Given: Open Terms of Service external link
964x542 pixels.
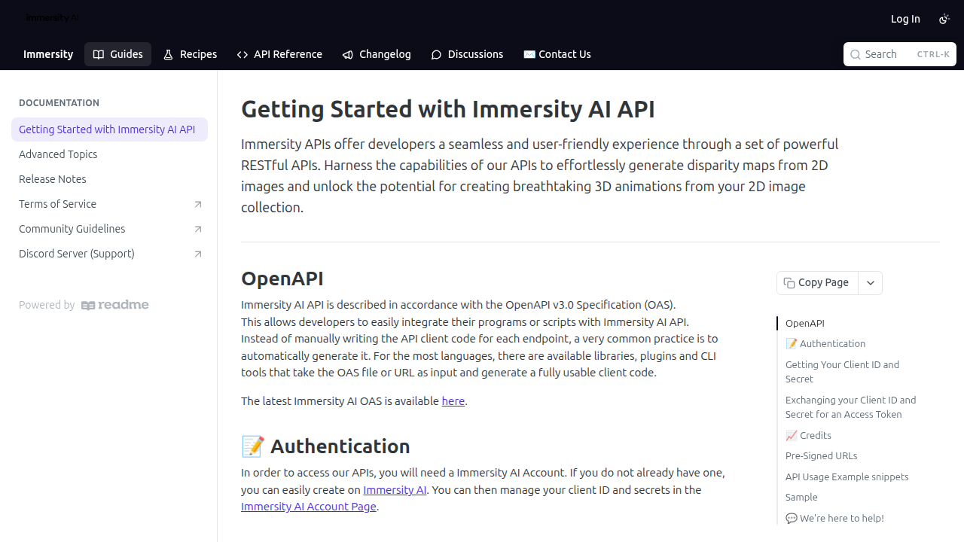Looking at the screenshot, I should [109, 204].
